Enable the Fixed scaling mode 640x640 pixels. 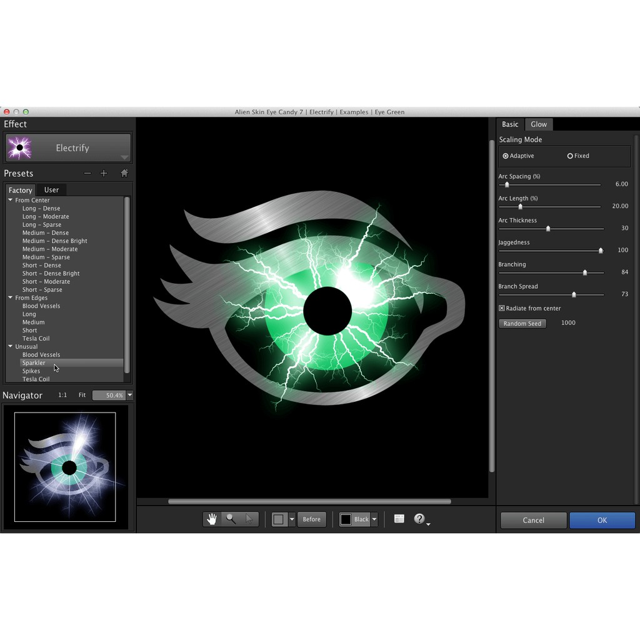coord(571,156)
